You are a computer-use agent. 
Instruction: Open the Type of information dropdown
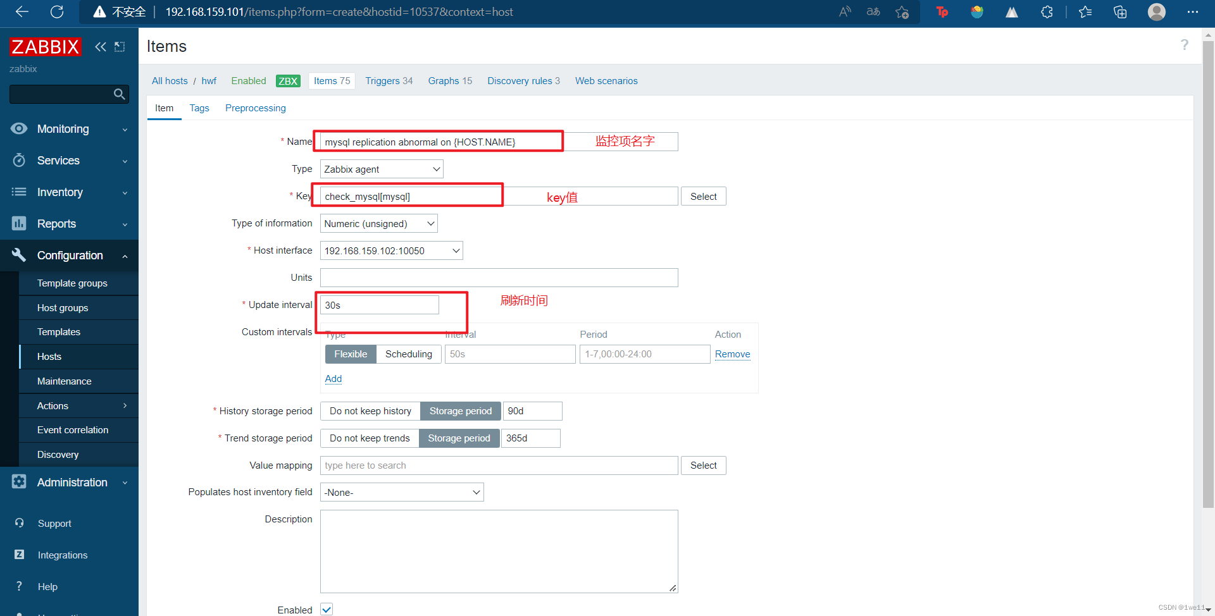click(x=378, y=223)
